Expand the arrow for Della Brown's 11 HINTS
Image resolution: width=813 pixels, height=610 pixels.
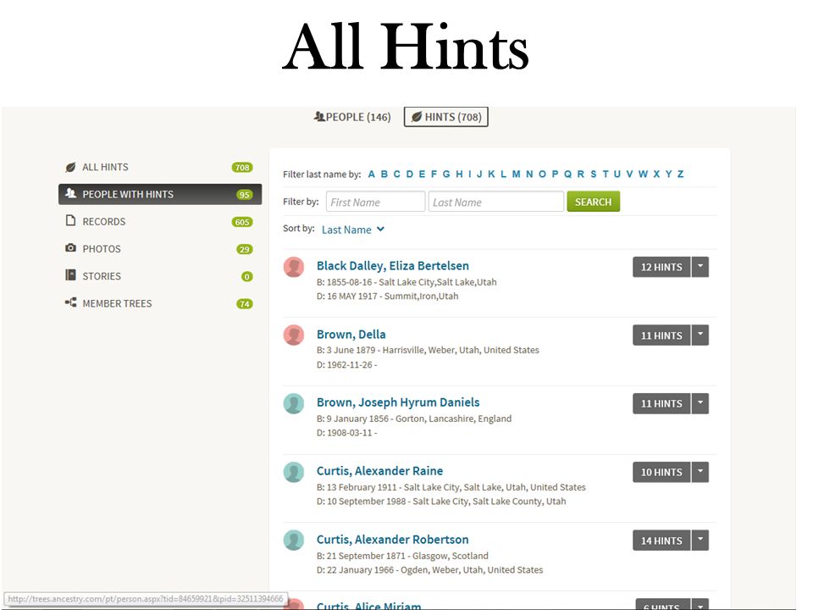coord(700,335)
